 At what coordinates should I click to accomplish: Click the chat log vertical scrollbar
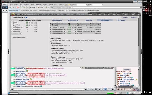115,77
